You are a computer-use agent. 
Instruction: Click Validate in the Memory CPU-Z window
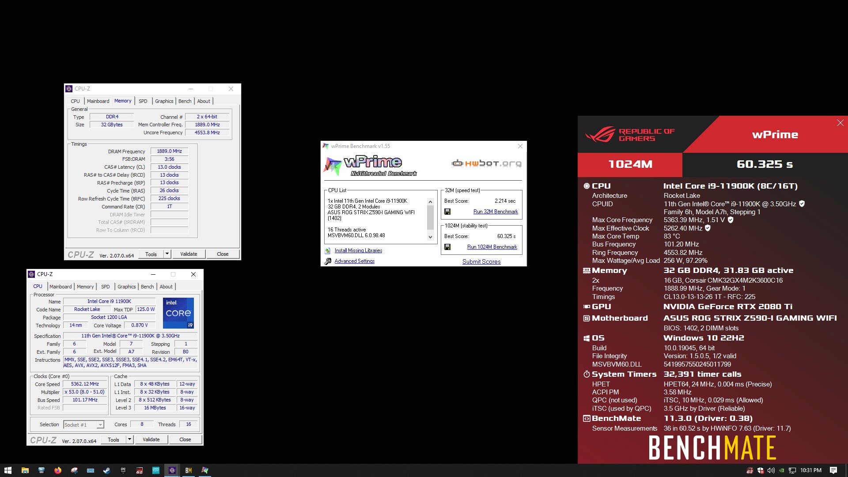click(189, 254)
